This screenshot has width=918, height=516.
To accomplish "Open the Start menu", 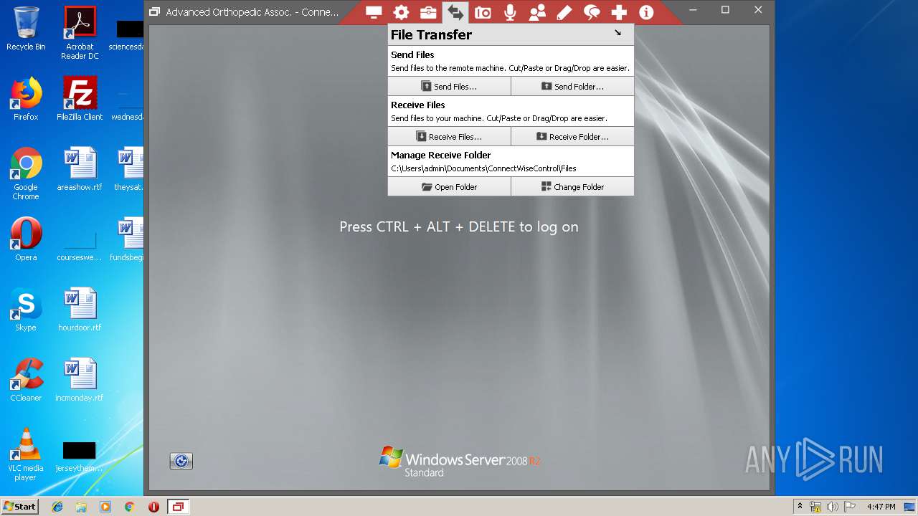I will coord(19,506).
